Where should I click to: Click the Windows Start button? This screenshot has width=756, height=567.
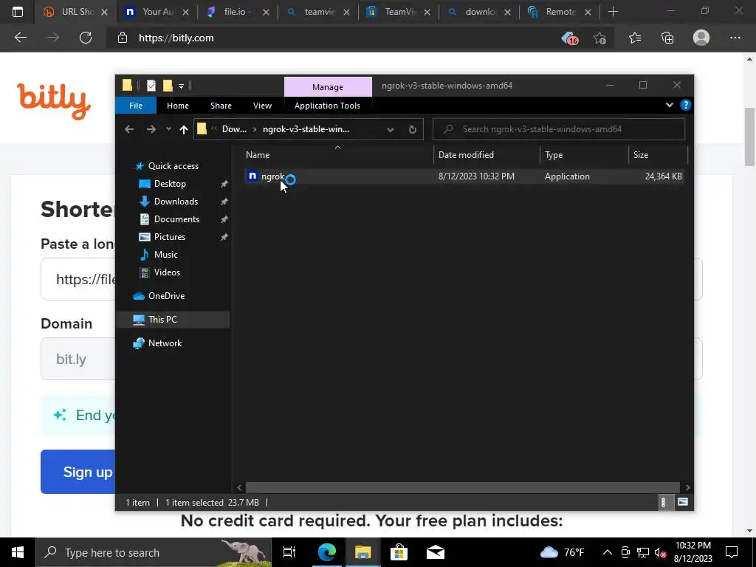[18, 552]
